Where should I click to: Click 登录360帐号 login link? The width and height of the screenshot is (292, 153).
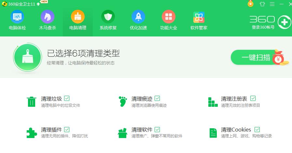pyautogui.click(x=263, y=27)
